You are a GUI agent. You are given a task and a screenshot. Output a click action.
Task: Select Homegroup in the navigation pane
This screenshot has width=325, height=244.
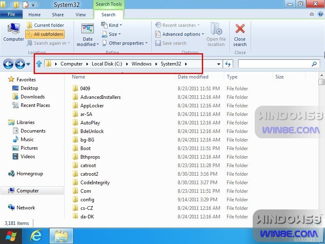[x=25, y=174]
